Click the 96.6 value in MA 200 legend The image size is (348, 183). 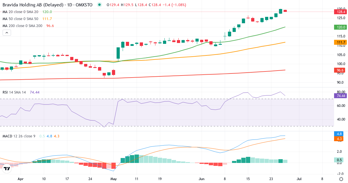coord(50,26)
